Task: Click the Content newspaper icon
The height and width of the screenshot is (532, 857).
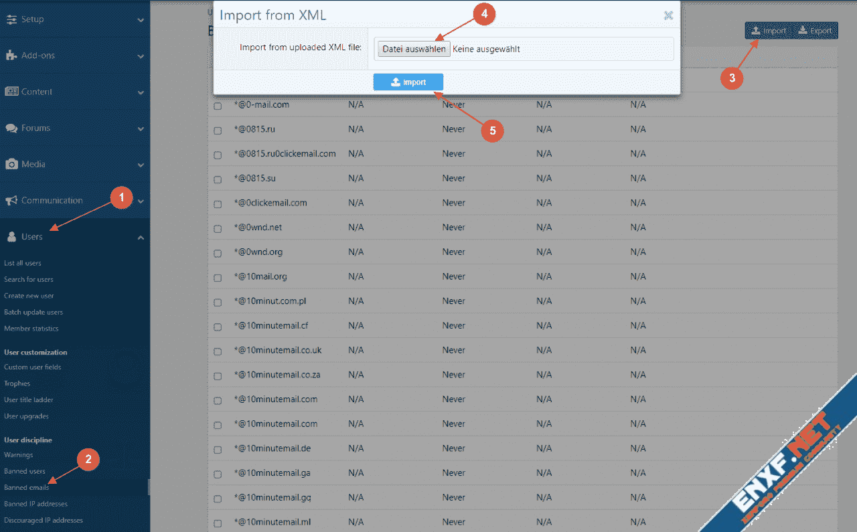Action: tap(11, 92)
